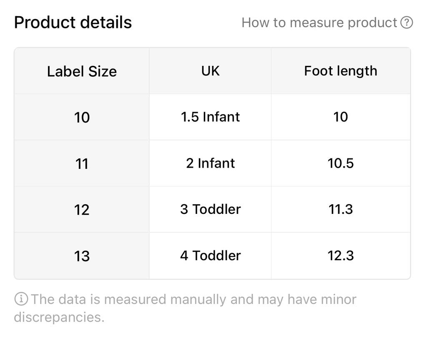Click the 12.3 foot length value
This screenshot has width=427, height=344.
(x=341, y=256)
